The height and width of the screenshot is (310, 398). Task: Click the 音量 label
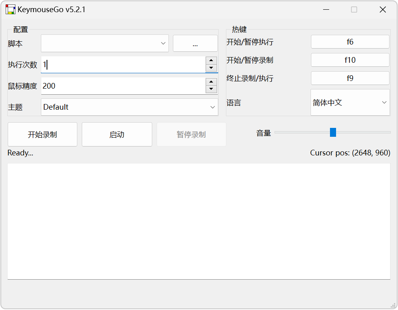click(264, 133)
